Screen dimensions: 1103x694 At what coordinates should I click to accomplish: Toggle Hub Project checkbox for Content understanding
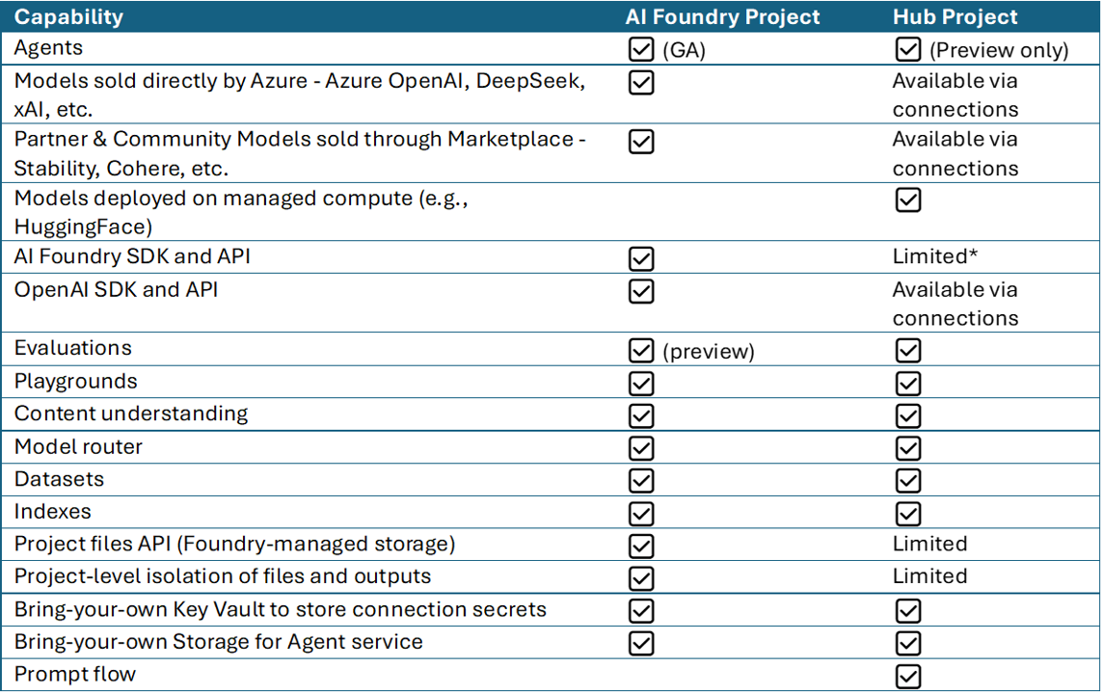(x=908, y=415)
